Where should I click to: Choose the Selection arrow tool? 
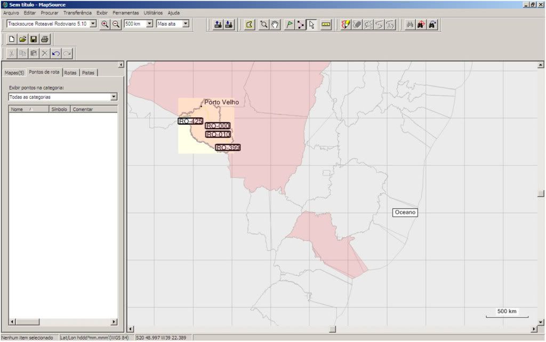pyautogui.click(x=311, y=25)
